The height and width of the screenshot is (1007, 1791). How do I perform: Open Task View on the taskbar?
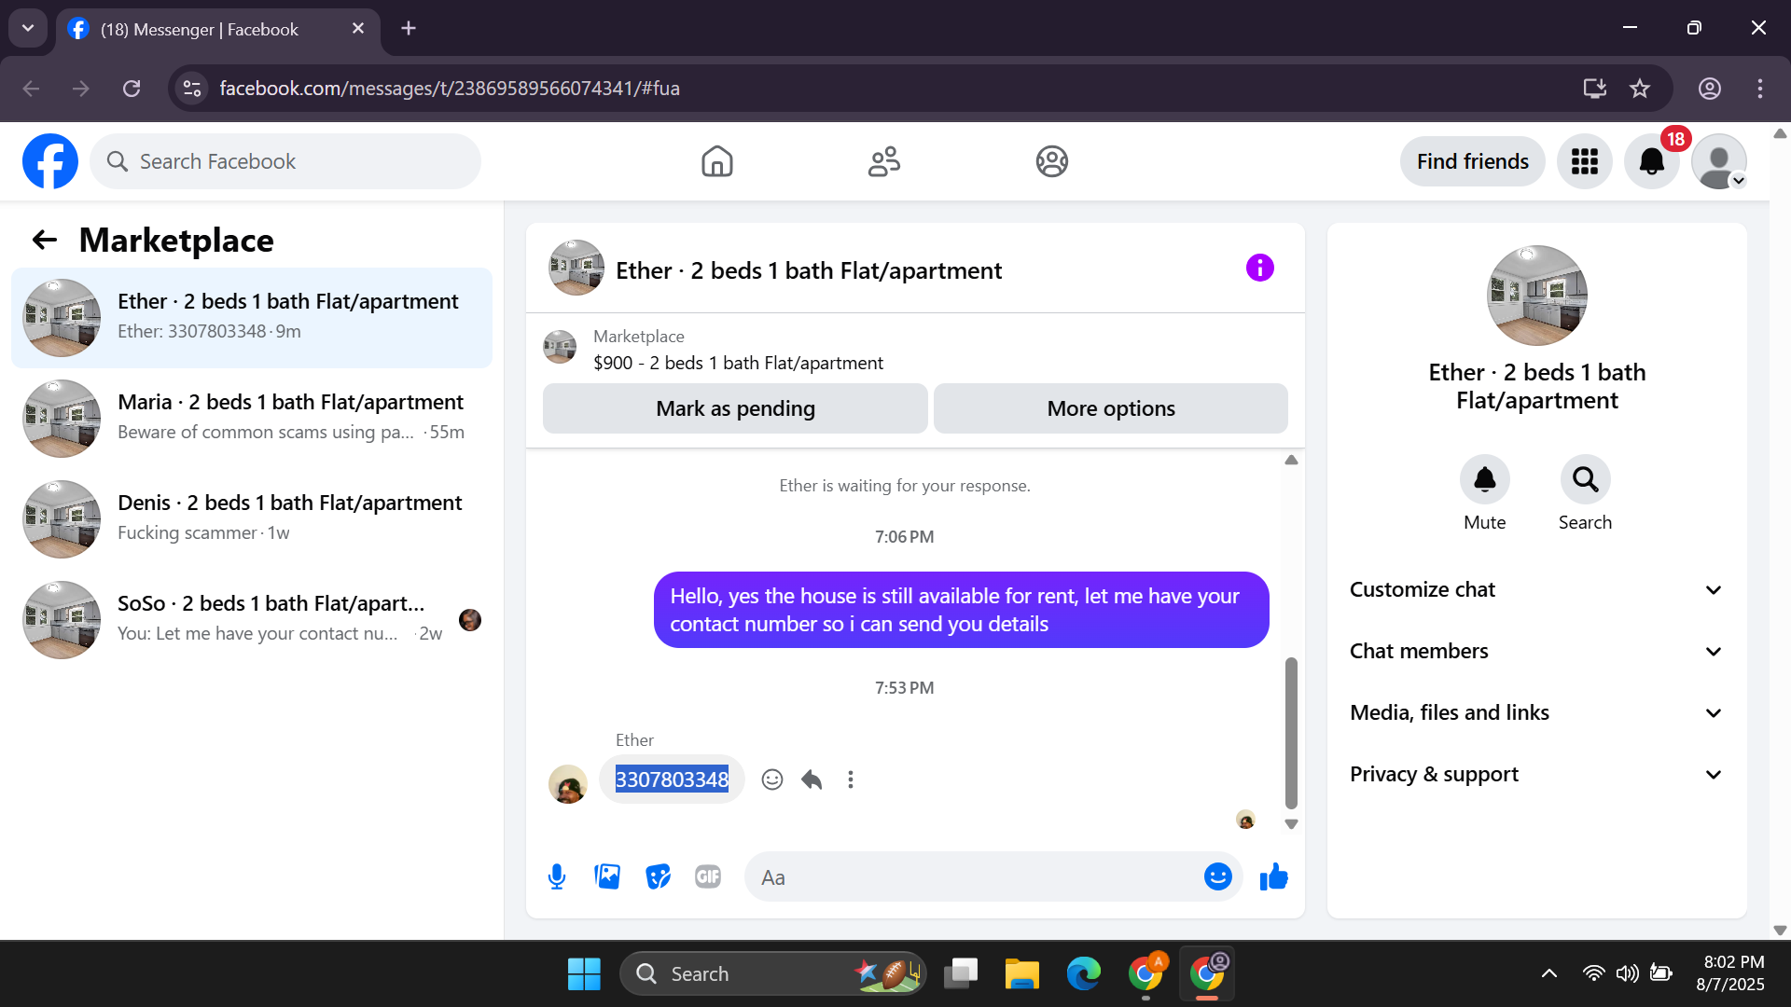coord(960,973)
